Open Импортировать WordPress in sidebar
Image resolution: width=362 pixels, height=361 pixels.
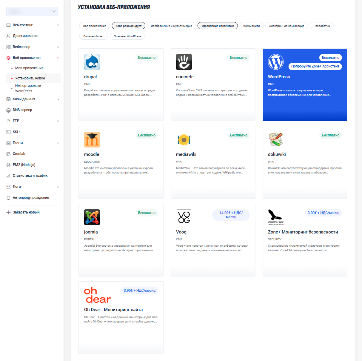click(x=28, y=88)
